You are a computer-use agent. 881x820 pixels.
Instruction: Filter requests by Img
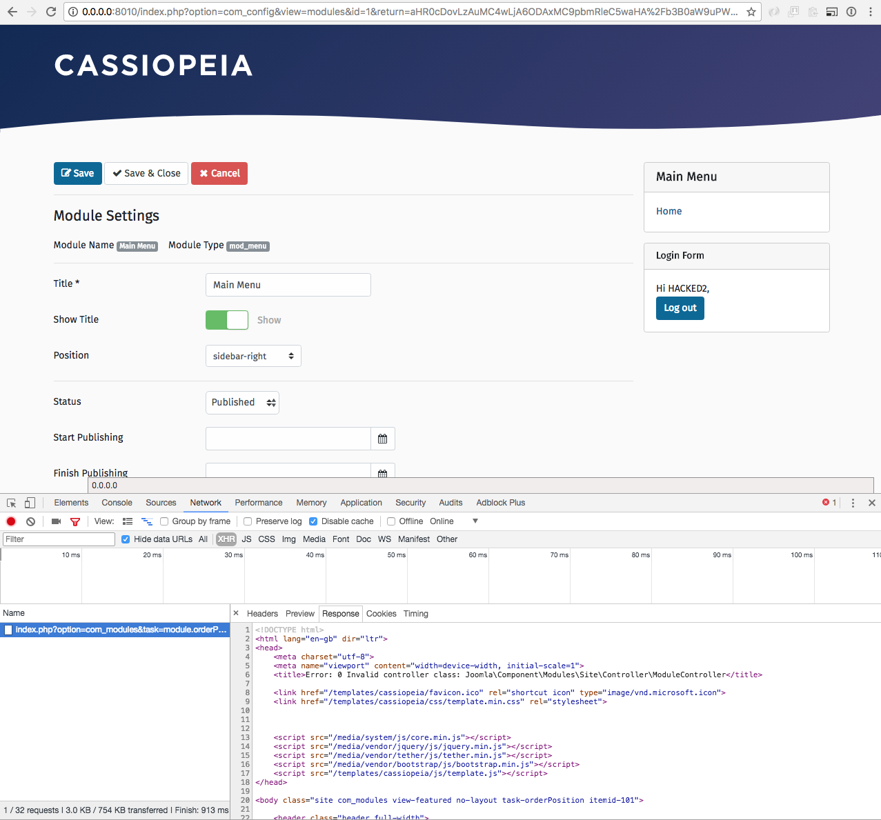pos(288,539)
